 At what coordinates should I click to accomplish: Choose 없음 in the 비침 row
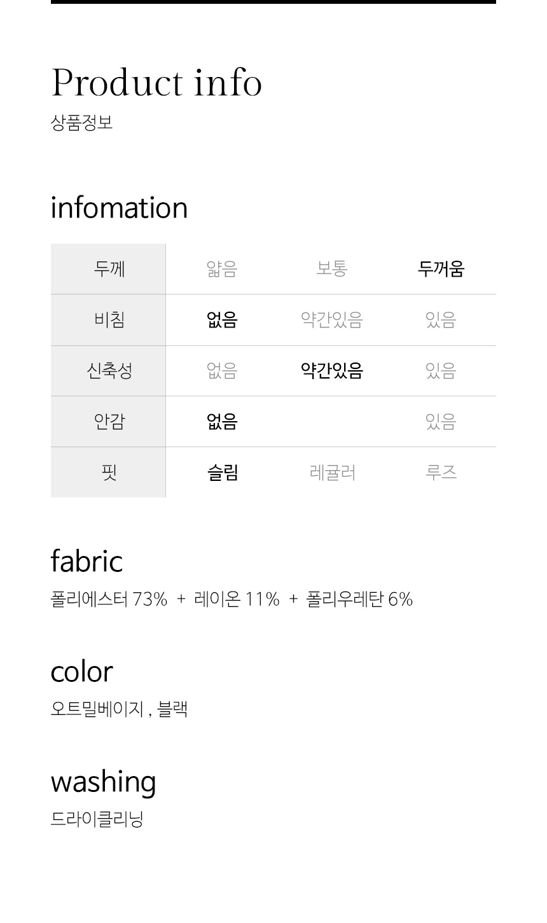[222, 319]
